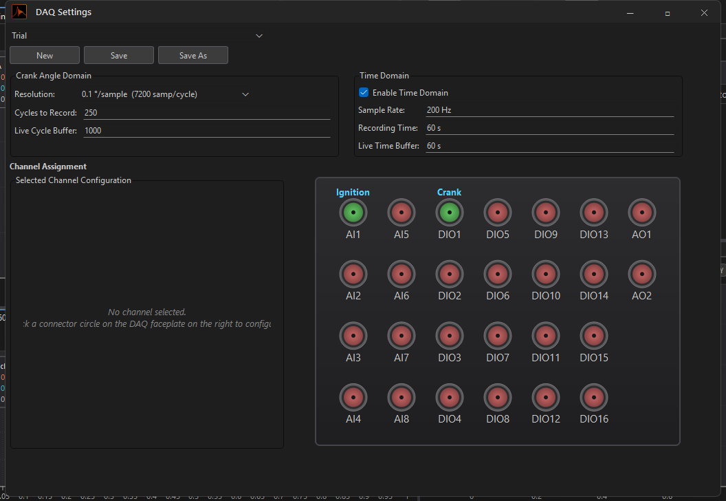Click the New button
The width and height of the screenshot is (726, 501).
pyautogui.click(x=45, y=55)
